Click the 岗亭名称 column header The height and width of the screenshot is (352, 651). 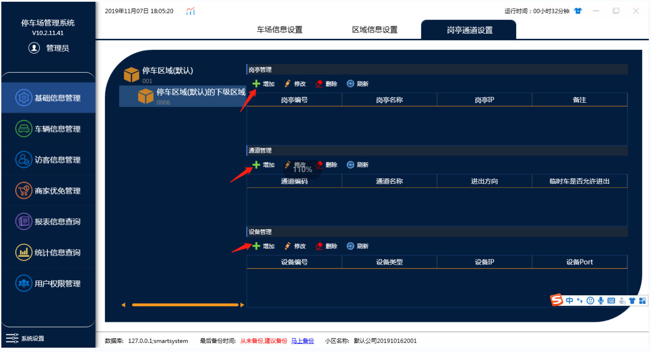[x=389, y=100]
